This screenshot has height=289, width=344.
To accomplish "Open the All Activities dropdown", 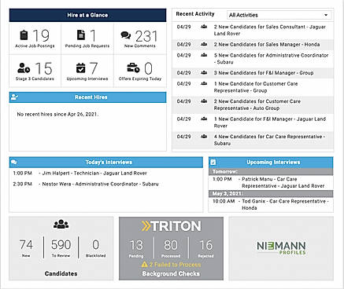I will pos(279,15).
